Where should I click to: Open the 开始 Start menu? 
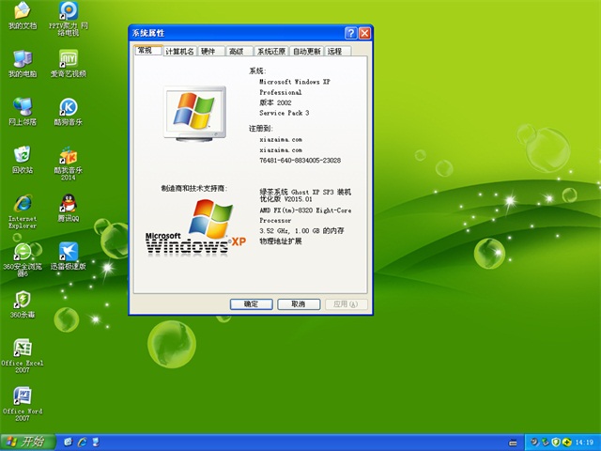click(26, 441)
